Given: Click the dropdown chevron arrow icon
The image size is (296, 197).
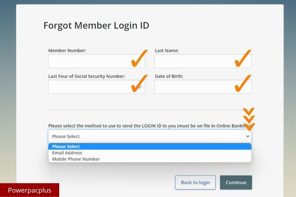Looking at the screenshot, I should coord(248,136).
